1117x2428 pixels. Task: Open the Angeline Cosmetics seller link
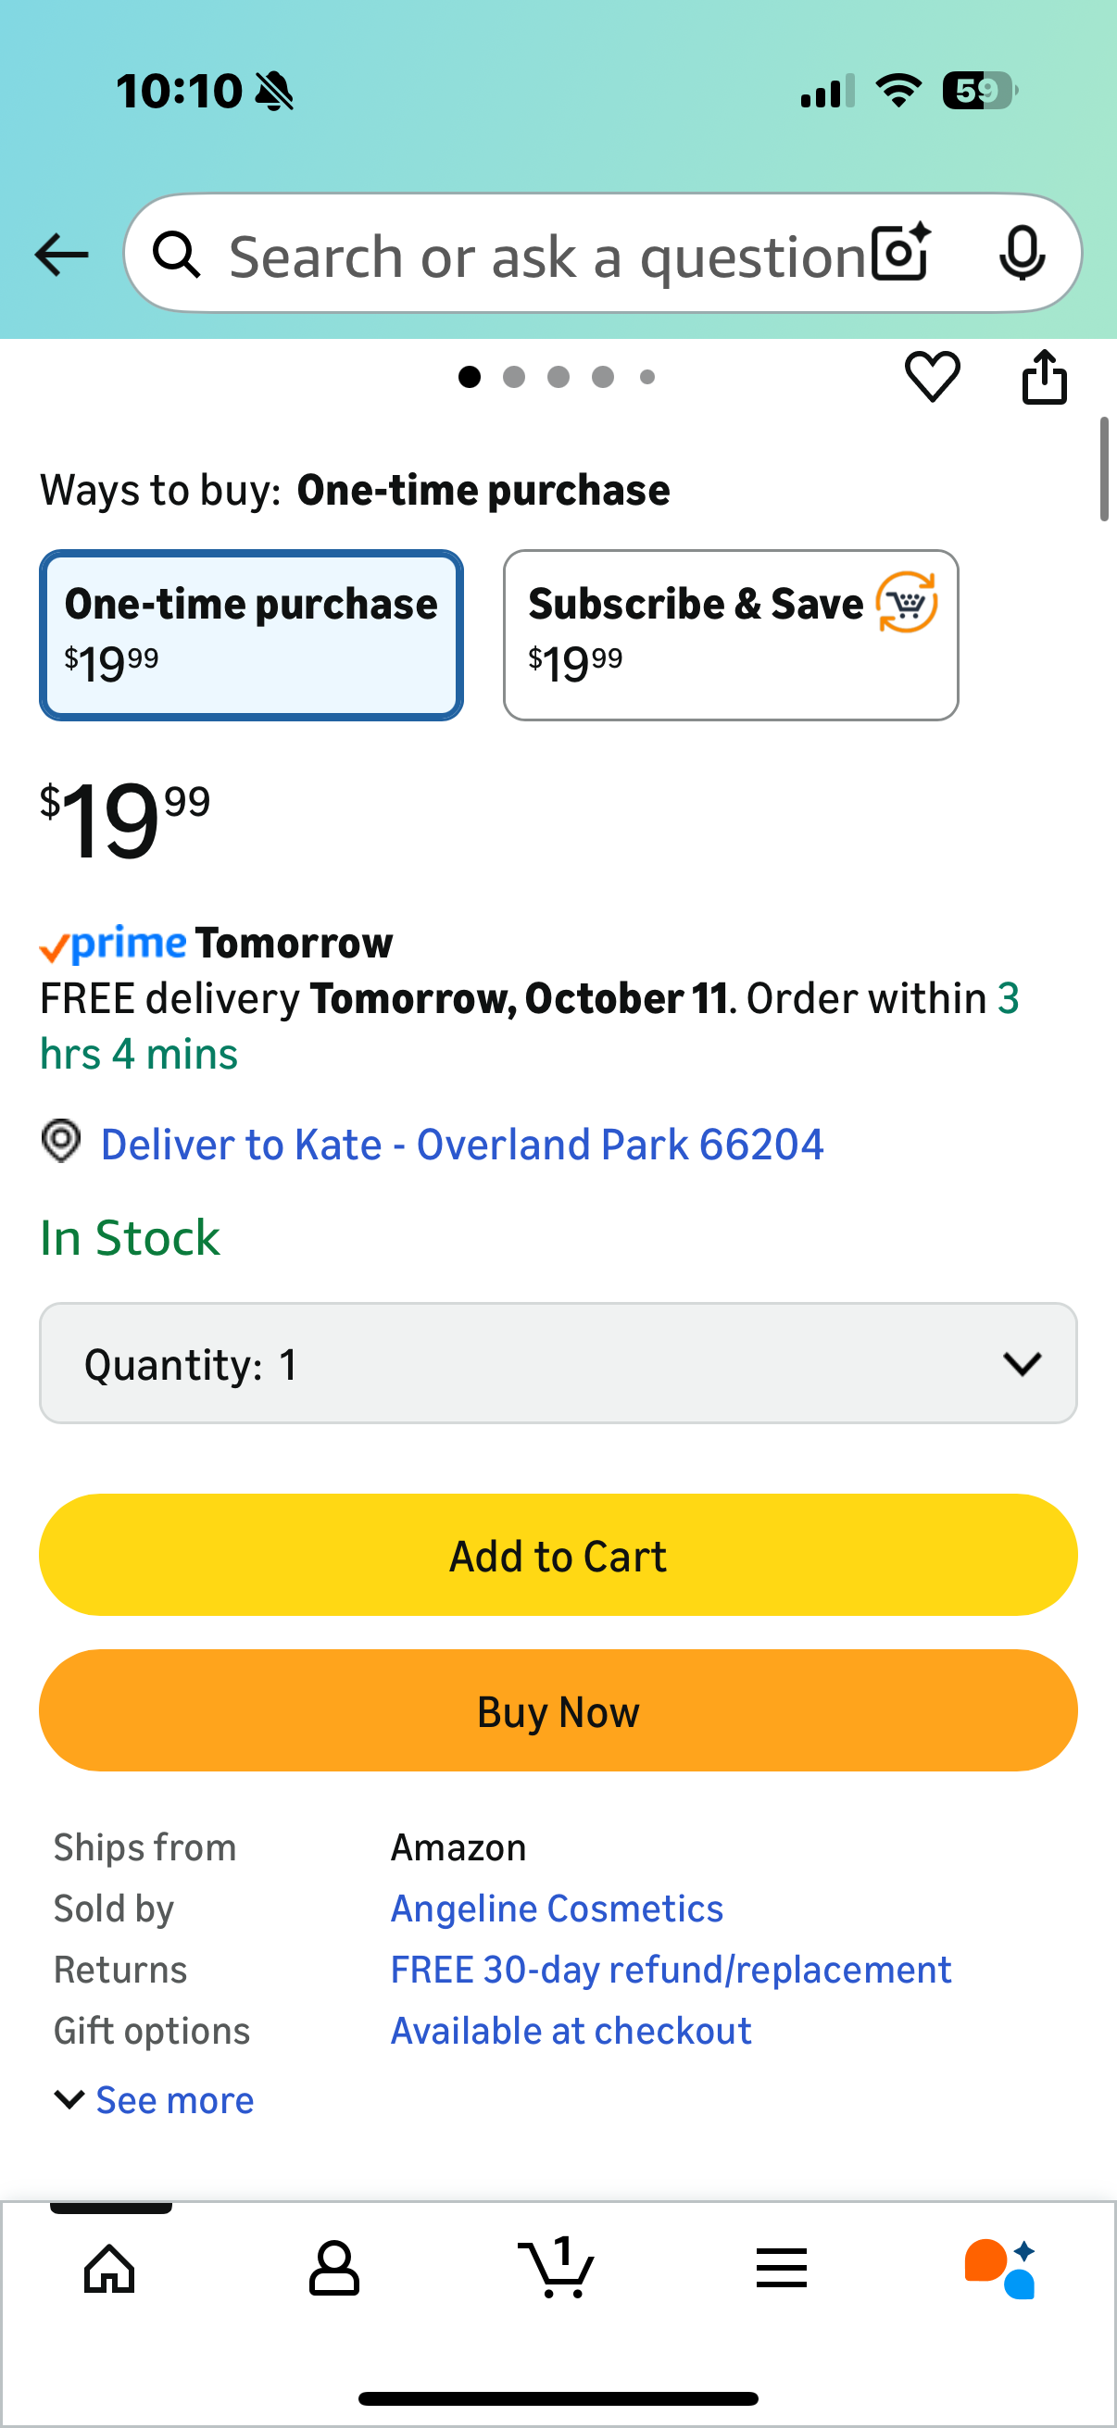[556, 1909]
